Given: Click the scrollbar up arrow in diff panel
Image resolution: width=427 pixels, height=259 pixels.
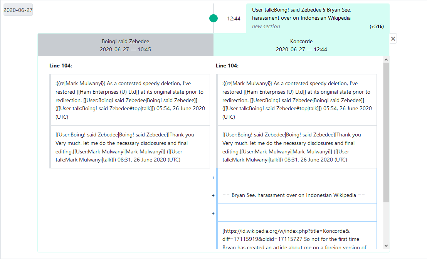Looking at the screenshot, I should [x=386, y=60].
